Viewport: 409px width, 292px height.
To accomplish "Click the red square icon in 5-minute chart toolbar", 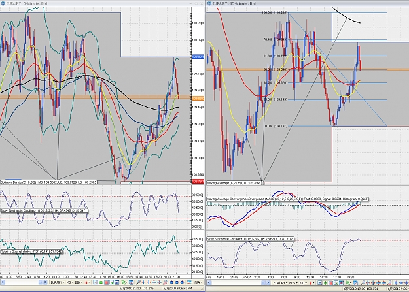I will pyautogui.click(x=106, y=282).
